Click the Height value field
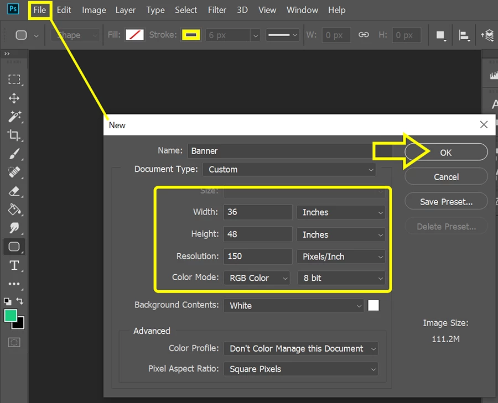Viewport: 498px width, 403px height. click(x=257, y=234)
